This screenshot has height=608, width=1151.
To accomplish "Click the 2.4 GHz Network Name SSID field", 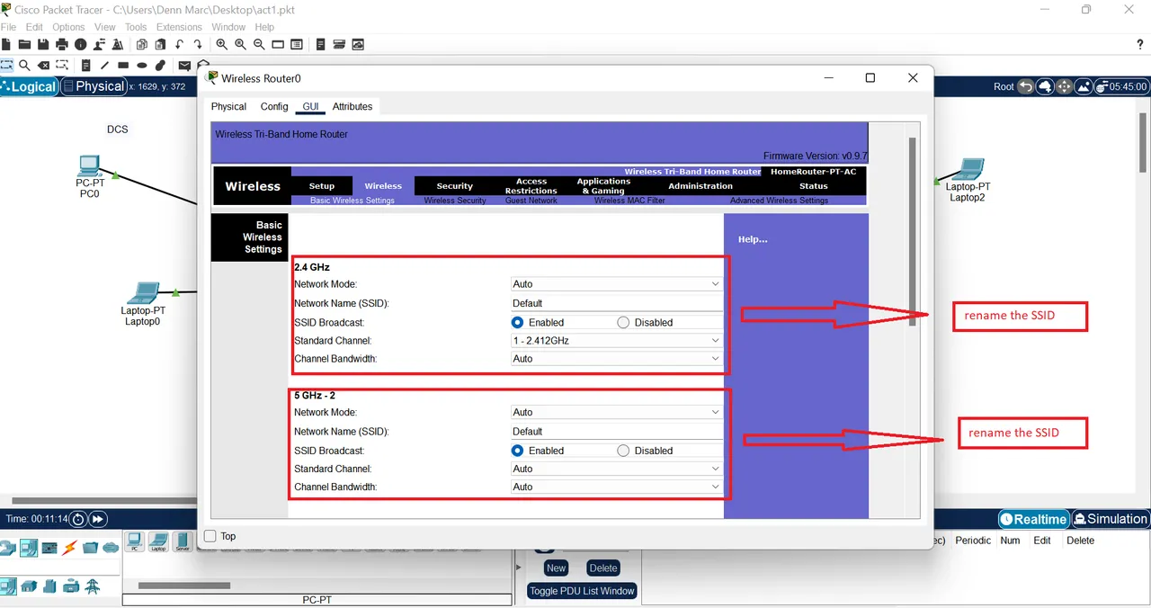I will tap(616, 303).
